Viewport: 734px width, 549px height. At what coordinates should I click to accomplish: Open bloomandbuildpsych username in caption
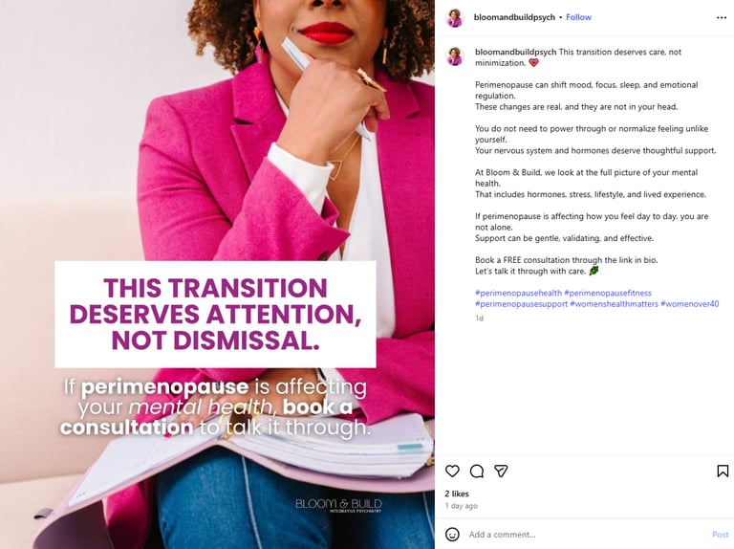point(515,52)
